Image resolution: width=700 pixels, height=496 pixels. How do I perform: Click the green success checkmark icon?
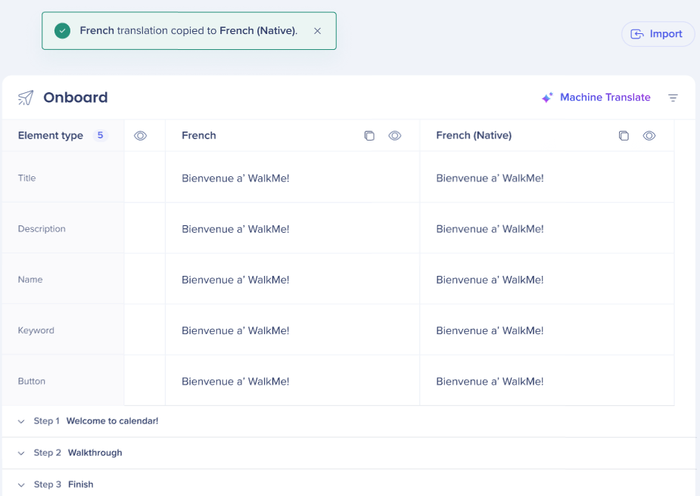pos(63,31)
